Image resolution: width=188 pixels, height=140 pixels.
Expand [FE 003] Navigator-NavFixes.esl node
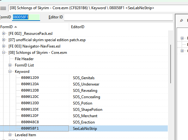pos(4,46)
